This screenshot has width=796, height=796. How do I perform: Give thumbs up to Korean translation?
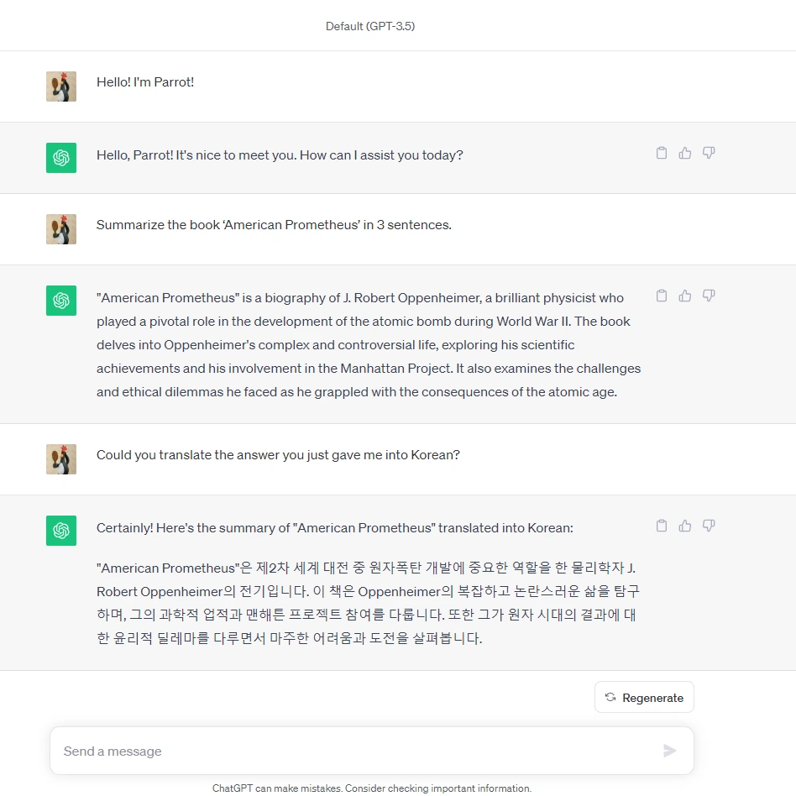pos(685,526)
